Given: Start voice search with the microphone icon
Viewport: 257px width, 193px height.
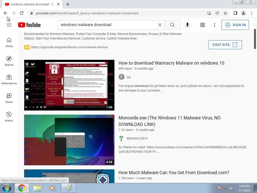Looking at the screenshot, I should pyautogui.click(x=187, y=25).
